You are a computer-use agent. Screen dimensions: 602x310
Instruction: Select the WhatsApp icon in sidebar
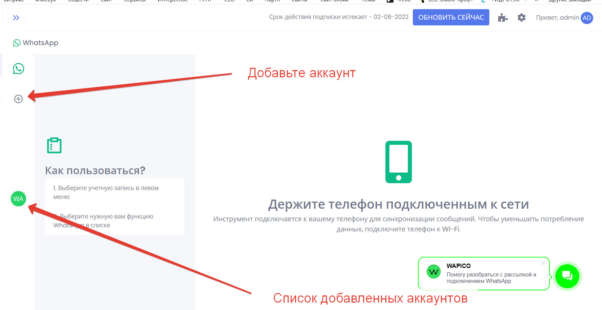[19, 69]
